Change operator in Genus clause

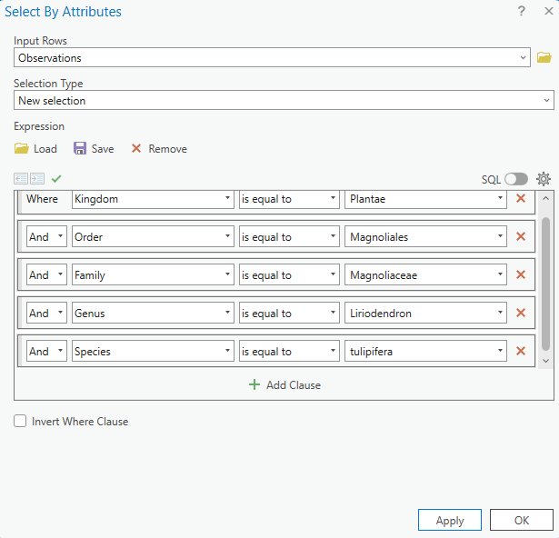coord(289,313)
